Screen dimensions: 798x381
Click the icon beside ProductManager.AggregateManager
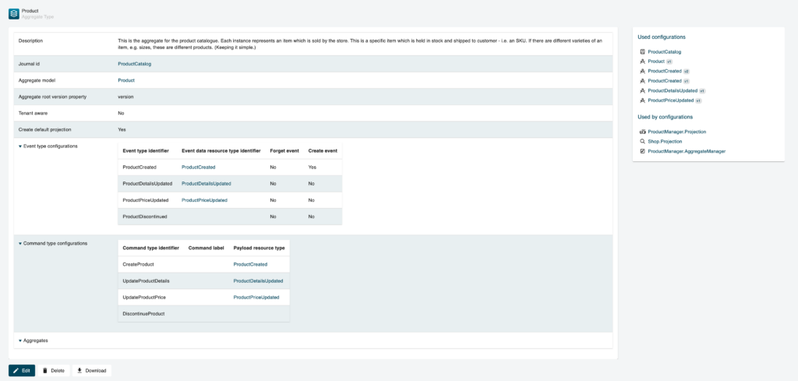pyautogui.click(x=642, y=151)
